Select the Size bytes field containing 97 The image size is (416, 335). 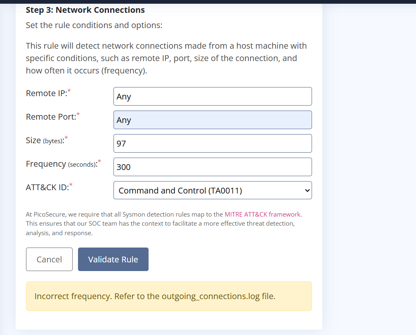[x=212, y=144]
